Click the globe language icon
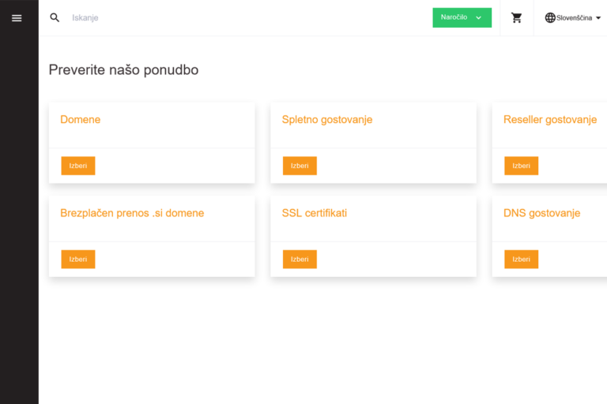Viewport: 607px width, 404px height. [550, 17]
